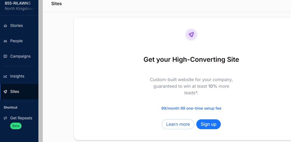Click the Campaigns message icon
The image size is (291, 142).
pyautogui.click(x=5, y=56)
